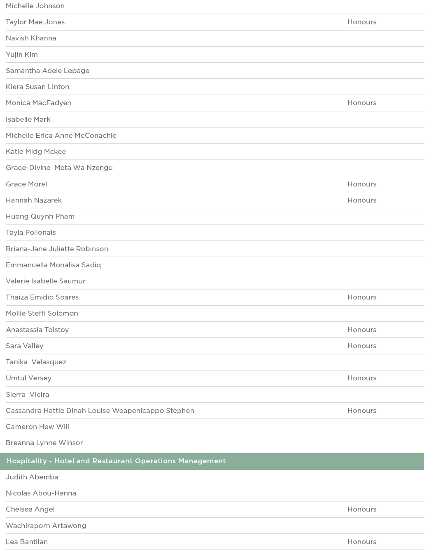Click on Briana-Jane Juliette Robinson

(57, 249)
